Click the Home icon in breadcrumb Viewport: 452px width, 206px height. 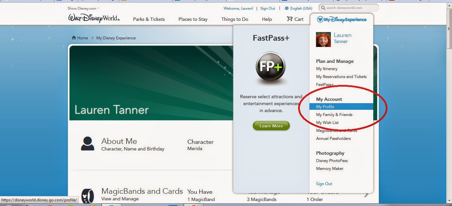click(74, 38)
